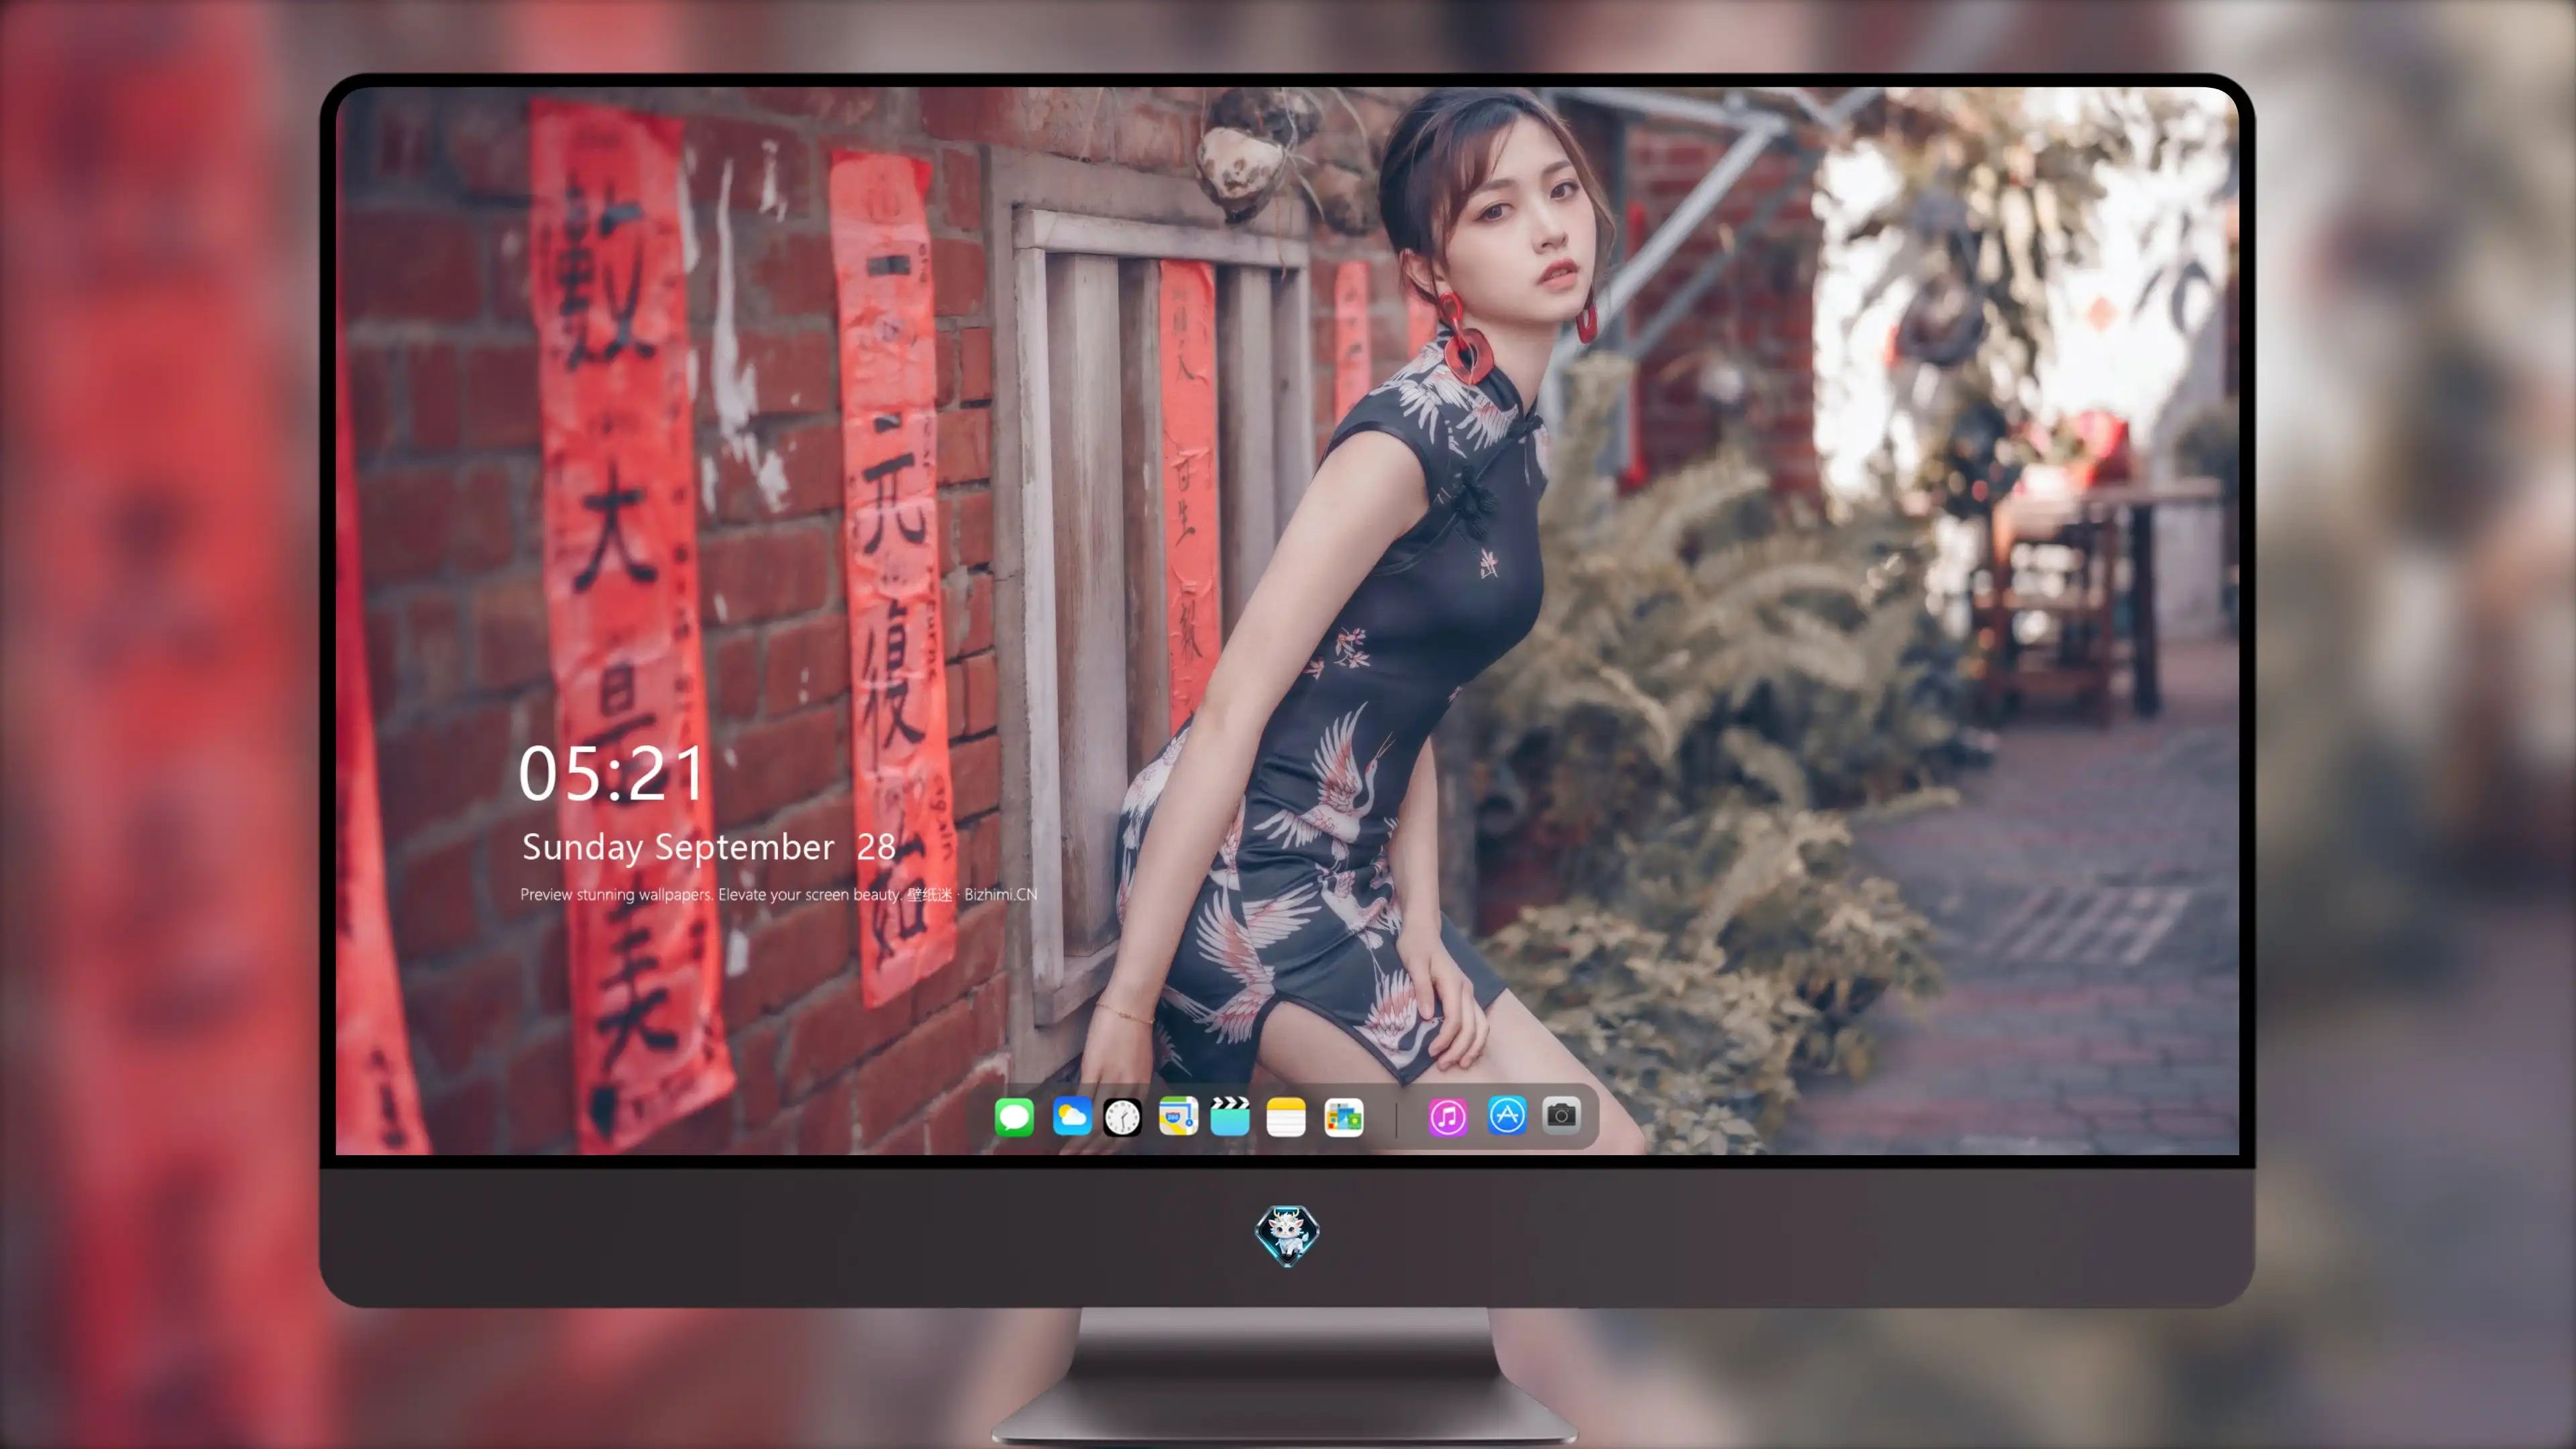2576x1449 pixels.
Task: Open the green Messages app in the dock
Action: pos(1014,1116)
